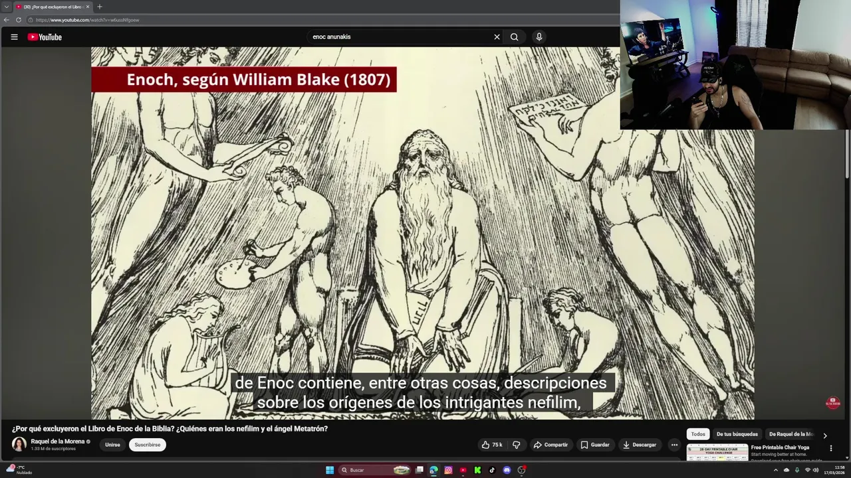The width and height of the screenshot is (851, 478).
Task: Select the Todos filter chip
Action: 698,434
